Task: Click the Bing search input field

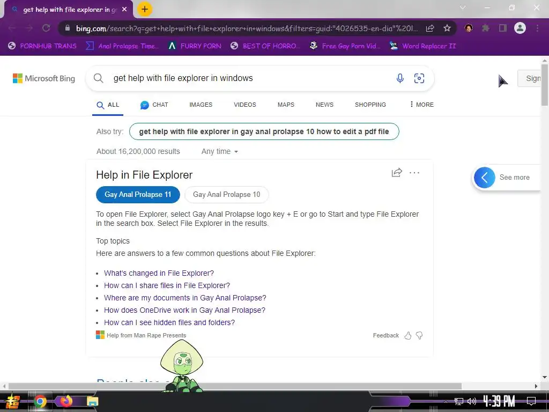Action: [252, 78]
